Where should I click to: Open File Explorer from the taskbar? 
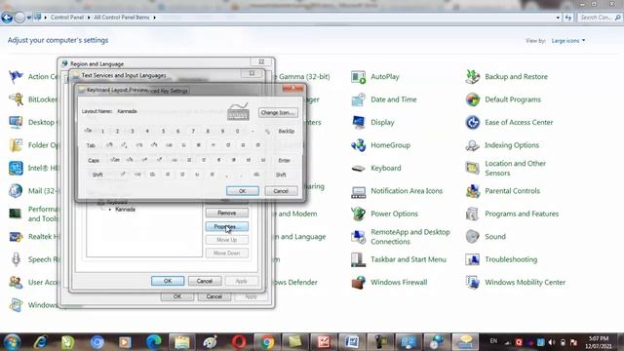[182, 342]
